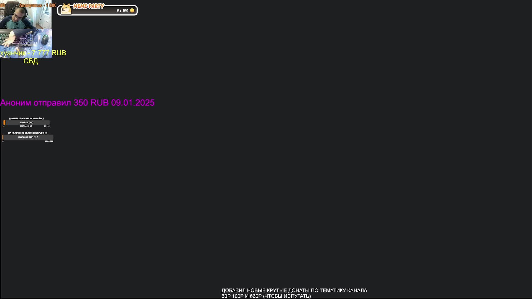
Task: Click the '11 808.52 RUB (1%)' goal progress bar
Action: pyautogui.click(x=28, y=137)
